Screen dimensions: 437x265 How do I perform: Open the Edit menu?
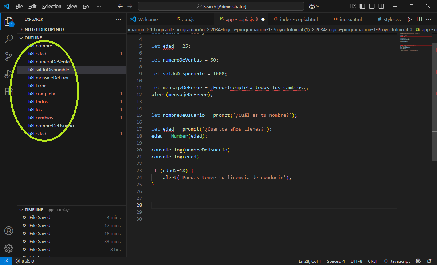pos(32,6)
